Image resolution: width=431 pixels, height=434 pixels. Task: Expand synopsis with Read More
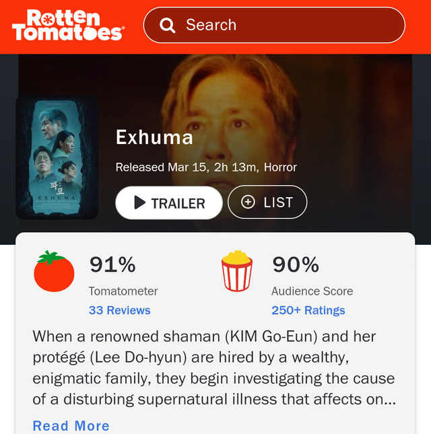(71, 426)
